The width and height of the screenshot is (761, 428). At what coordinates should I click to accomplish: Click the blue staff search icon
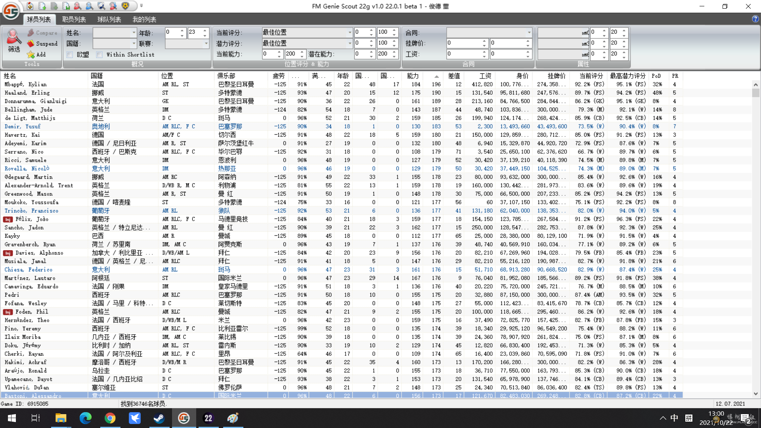[90, 6]
